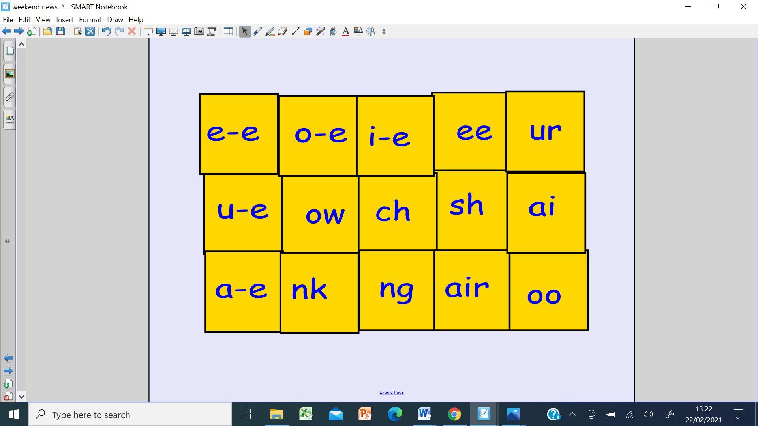The width and height of the screenshot is (758, 426).
Task: Choose the Shapes tool
Action: point(308,32)
